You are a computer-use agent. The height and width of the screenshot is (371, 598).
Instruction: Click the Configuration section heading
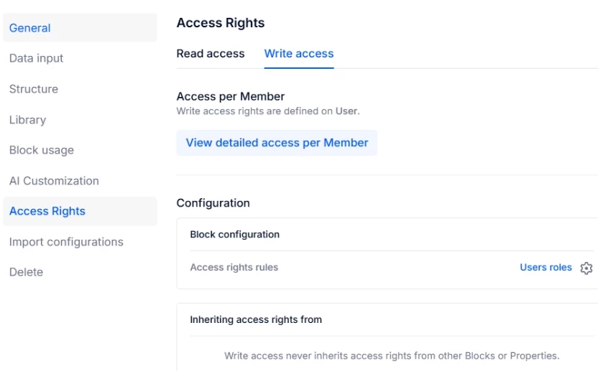click(x=213, y=203)
